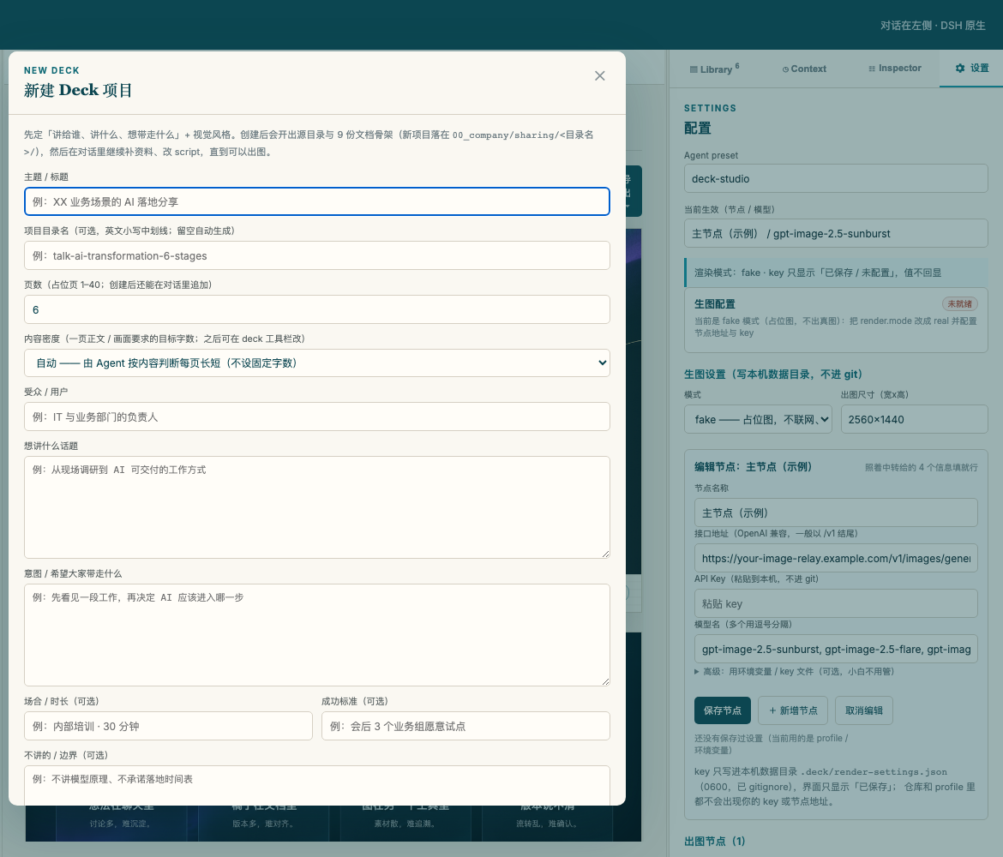1003x857 pixels.
Task: Click the 渲染模式 fake notice bar
Action: (836, 273)
